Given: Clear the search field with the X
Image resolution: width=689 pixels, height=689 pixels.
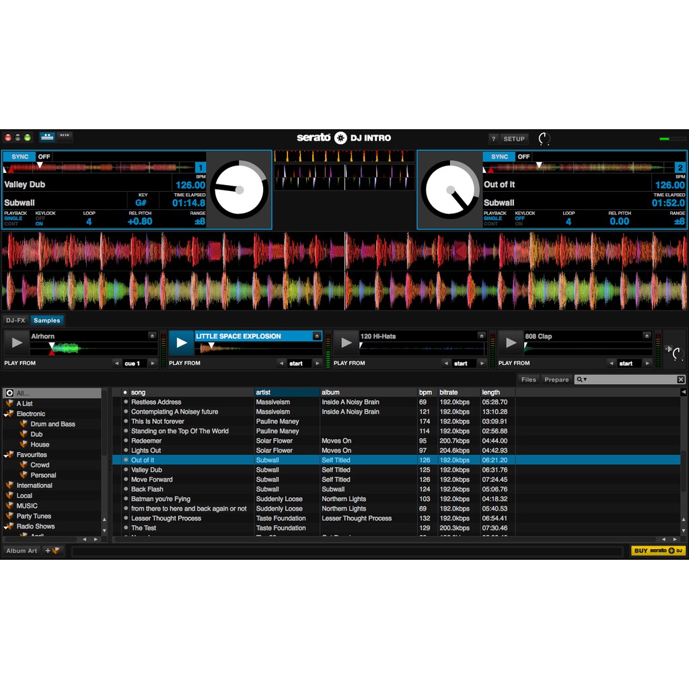Looking at the screenshot, I should (x=681, y=379).
